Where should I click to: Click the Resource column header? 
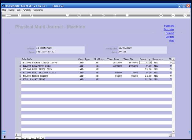pos(158,59)
